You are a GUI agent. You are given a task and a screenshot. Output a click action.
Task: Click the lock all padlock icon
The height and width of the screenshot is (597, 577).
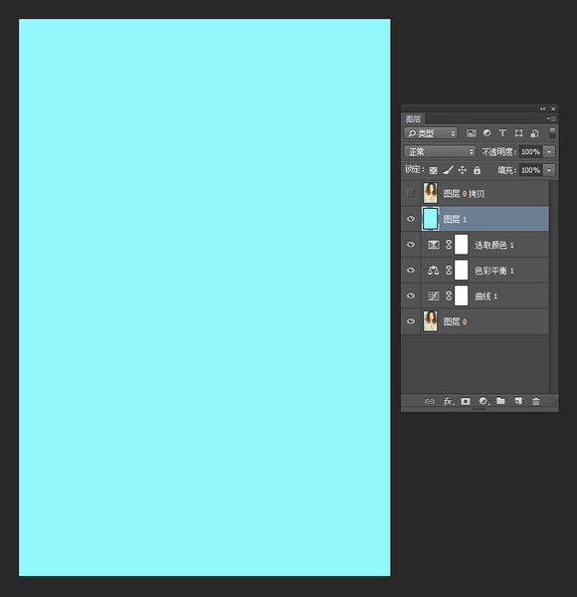(x=477, y=170)
